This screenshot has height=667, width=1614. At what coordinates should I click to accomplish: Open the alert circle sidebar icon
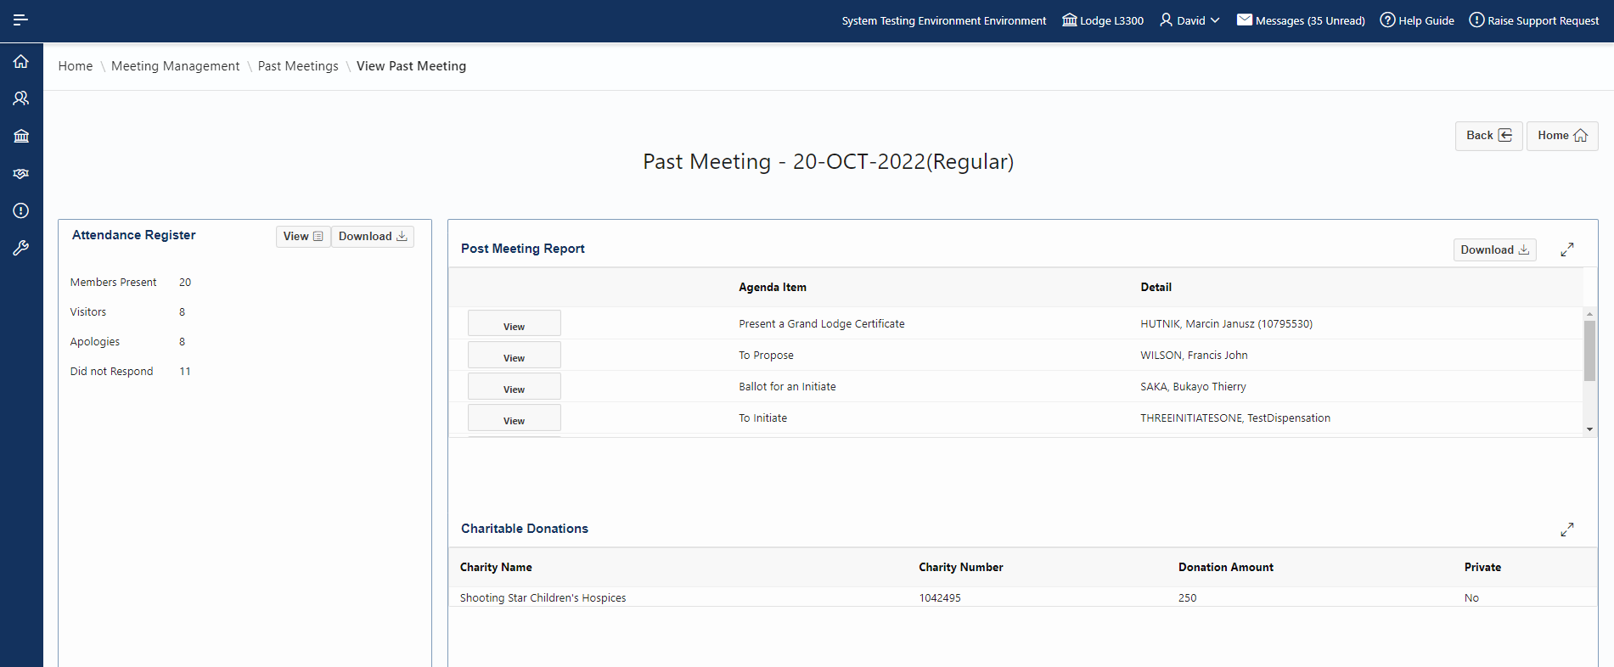point(21,210)
